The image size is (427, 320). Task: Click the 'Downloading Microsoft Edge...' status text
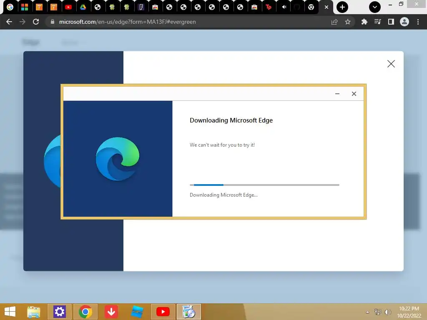(224, 195)
